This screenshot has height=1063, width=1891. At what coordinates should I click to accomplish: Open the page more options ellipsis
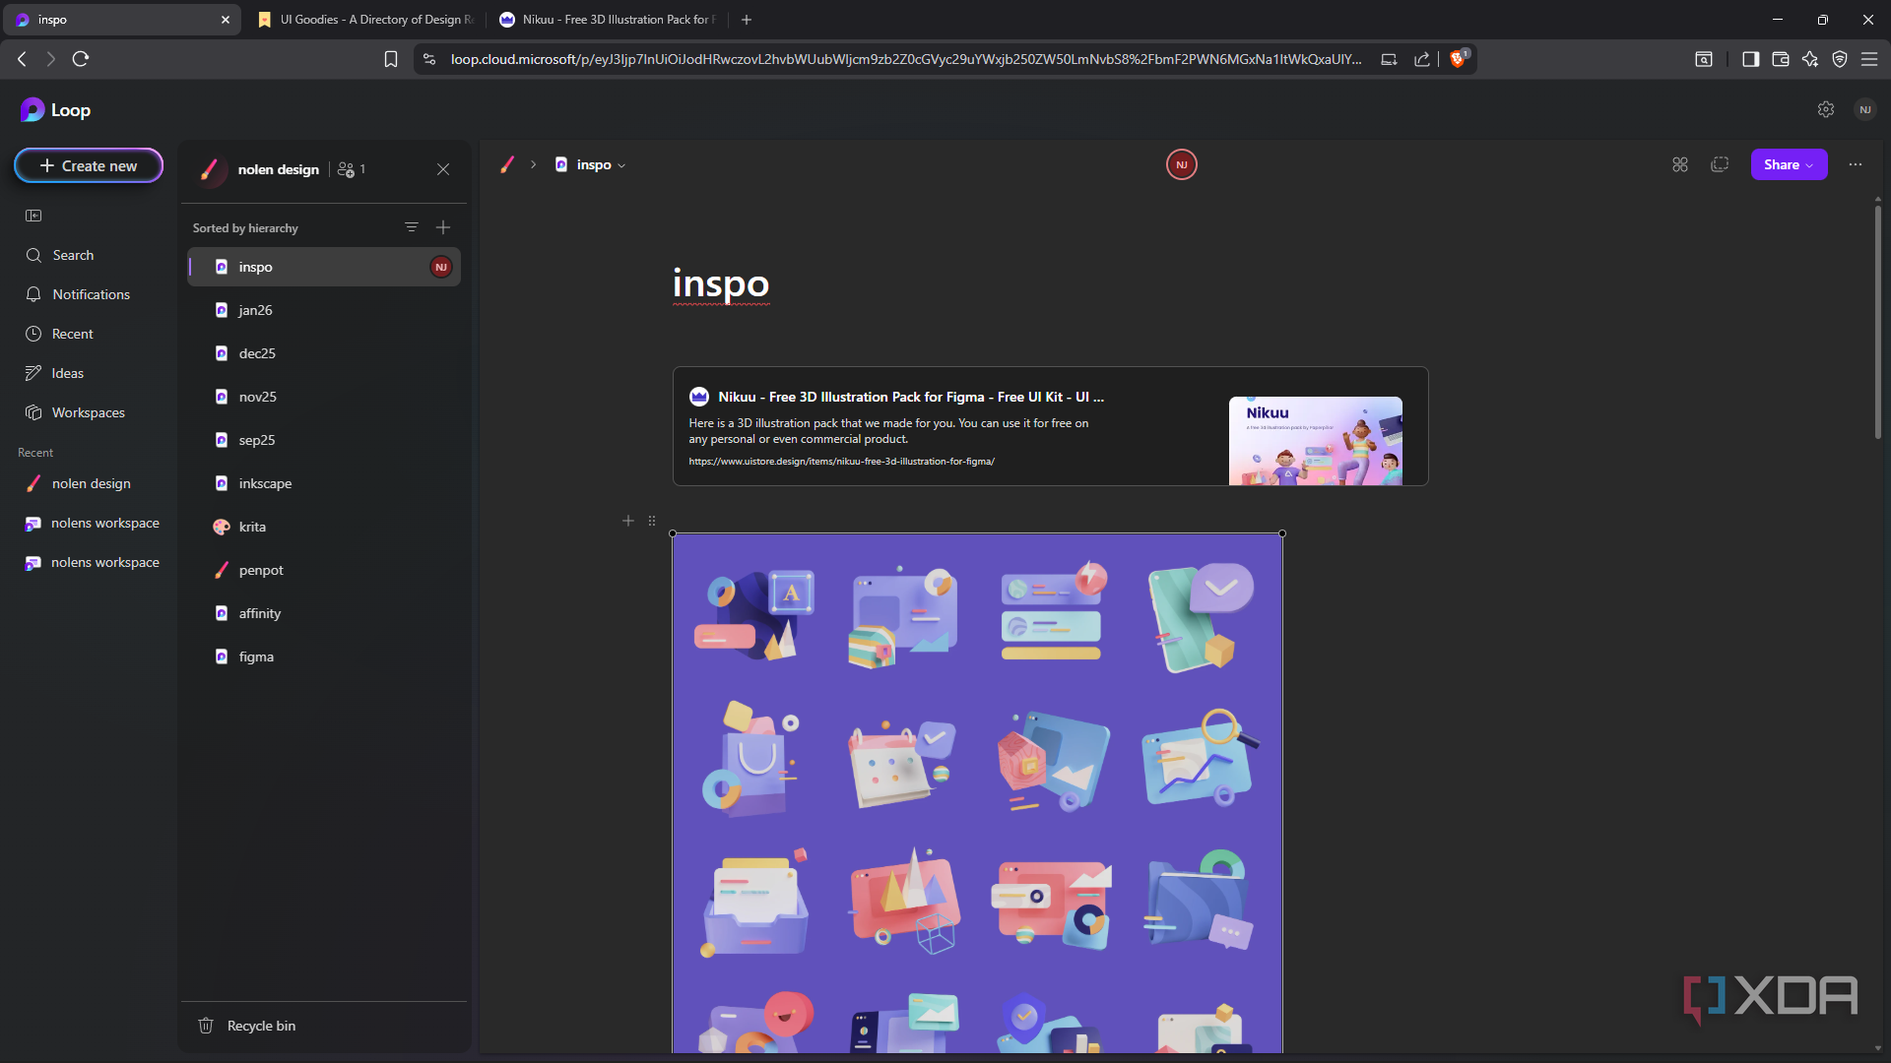click(x=1856, y=164)
